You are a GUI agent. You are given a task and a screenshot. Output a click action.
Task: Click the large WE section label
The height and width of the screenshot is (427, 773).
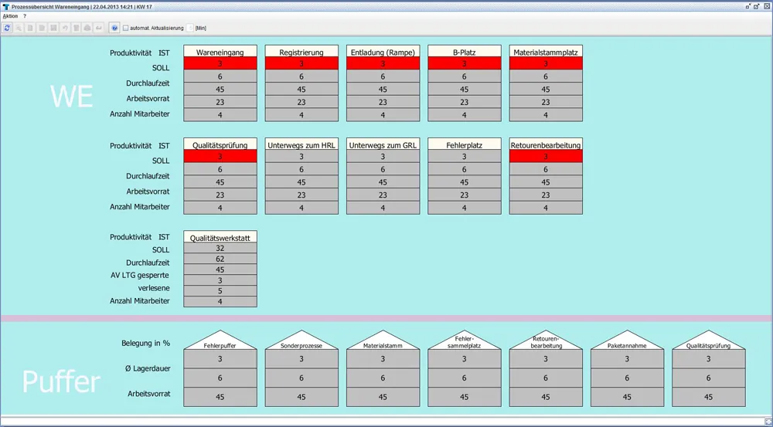point(71,96)
